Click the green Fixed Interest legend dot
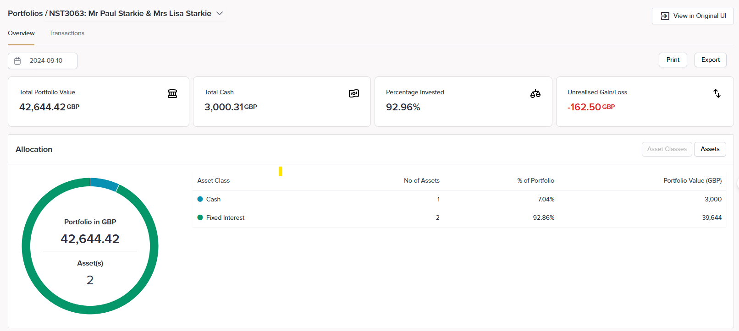739x331 pixels. [200, 217]
